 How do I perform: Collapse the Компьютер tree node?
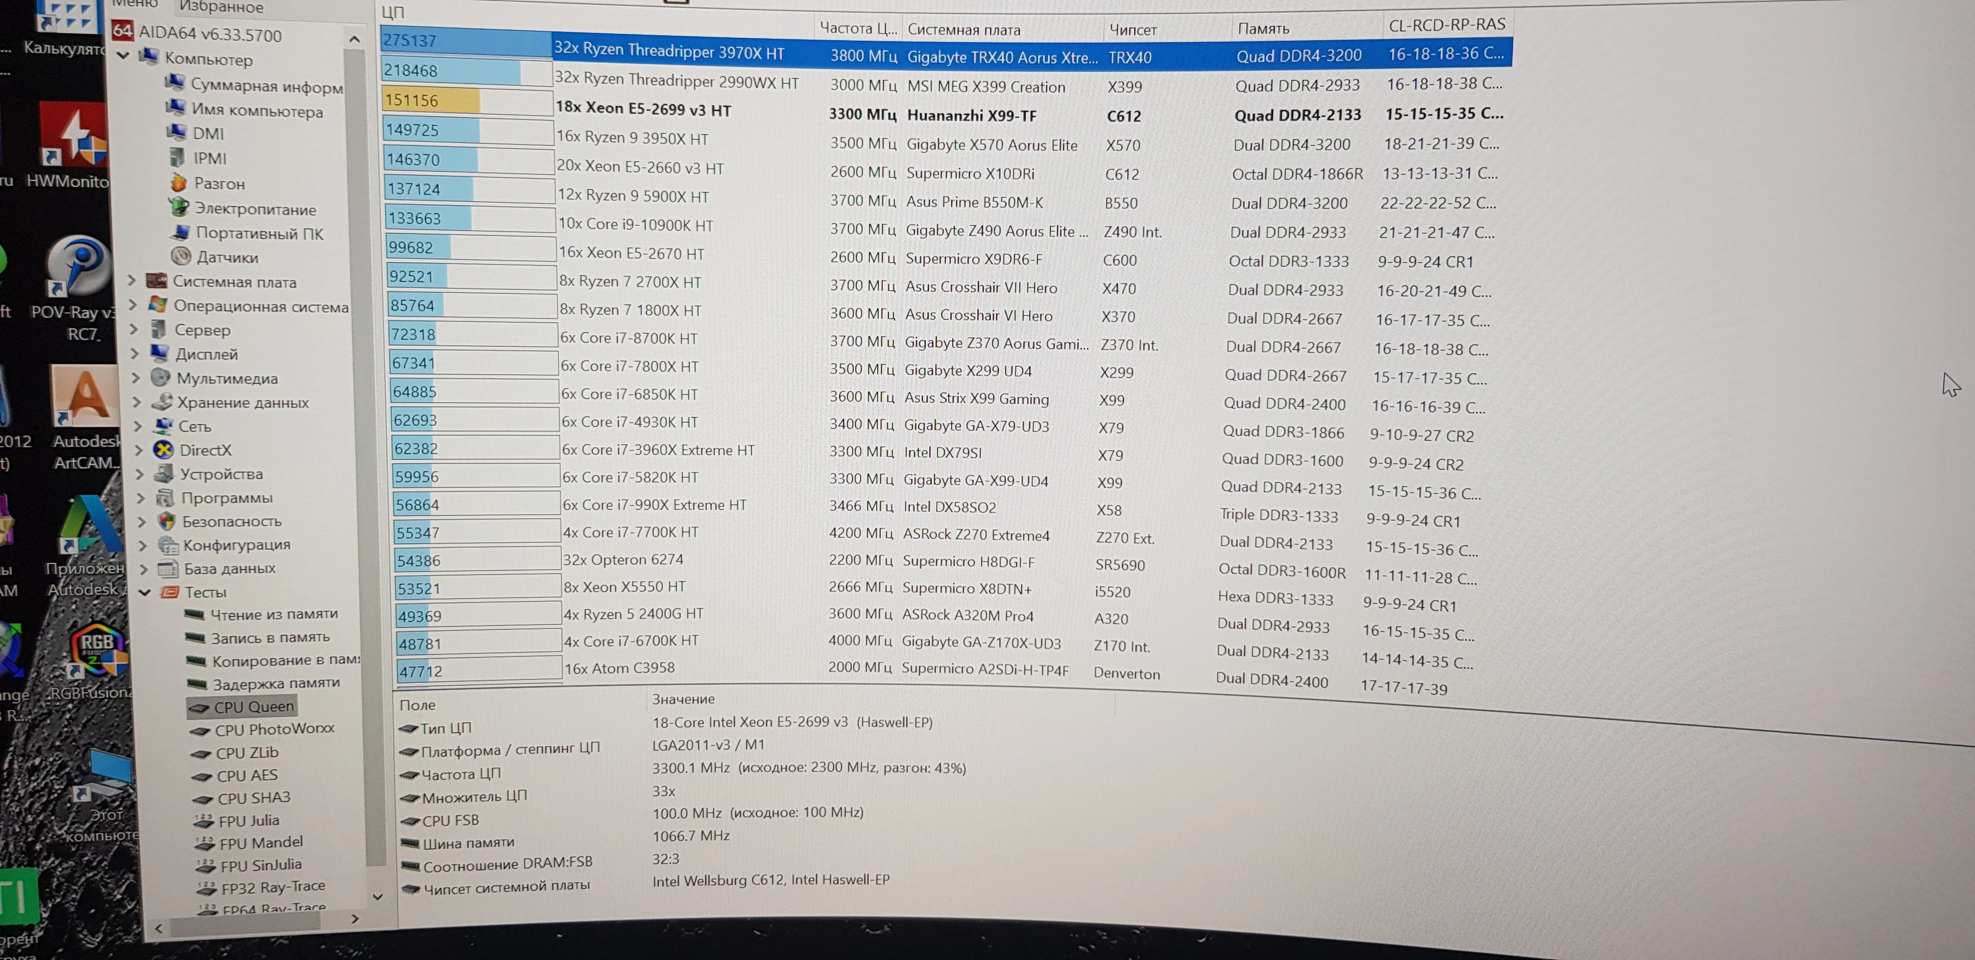click(x=122, y=56)
